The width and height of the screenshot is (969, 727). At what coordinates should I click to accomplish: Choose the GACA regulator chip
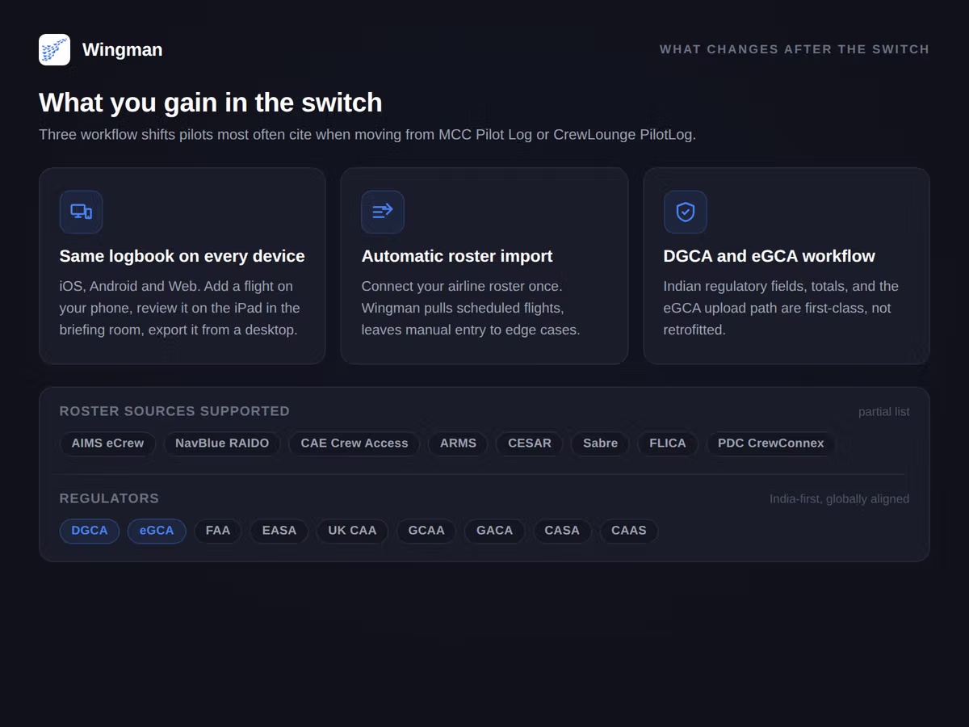click(494, 531)
